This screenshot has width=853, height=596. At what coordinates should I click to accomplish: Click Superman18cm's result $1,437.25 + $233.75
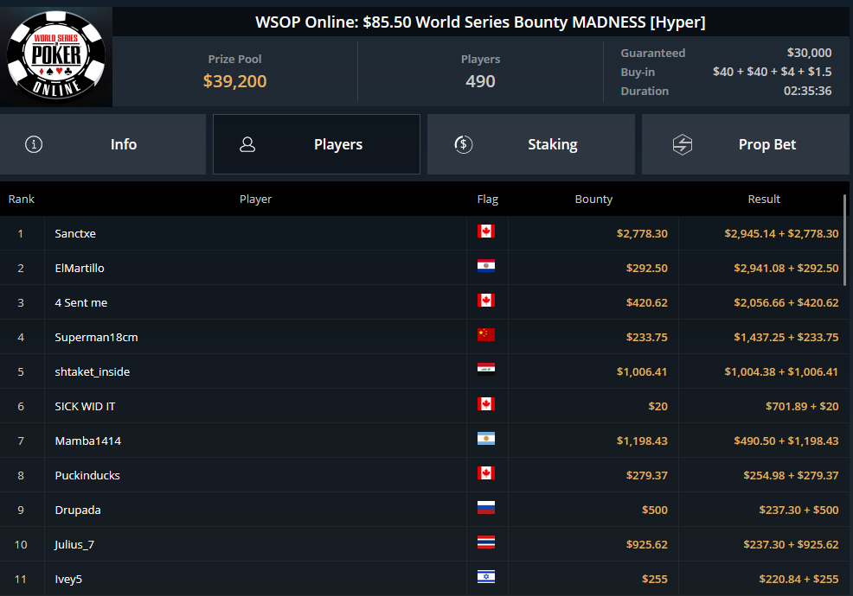786,338
